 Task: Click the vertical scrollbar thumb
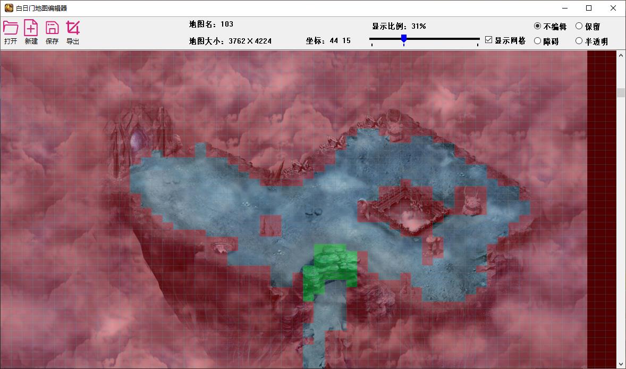(x=621, y=93)
